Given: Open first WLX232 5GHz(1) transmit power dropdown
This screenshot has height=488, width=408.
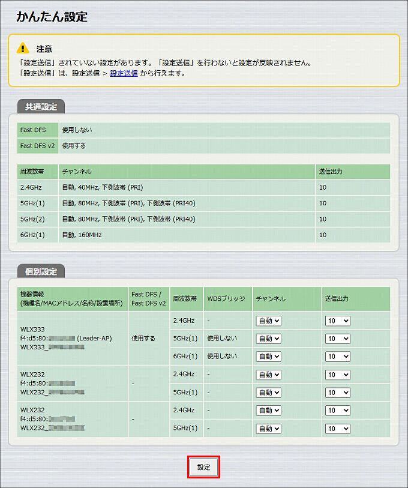Looking at the screenshot, I should point(338,393).
